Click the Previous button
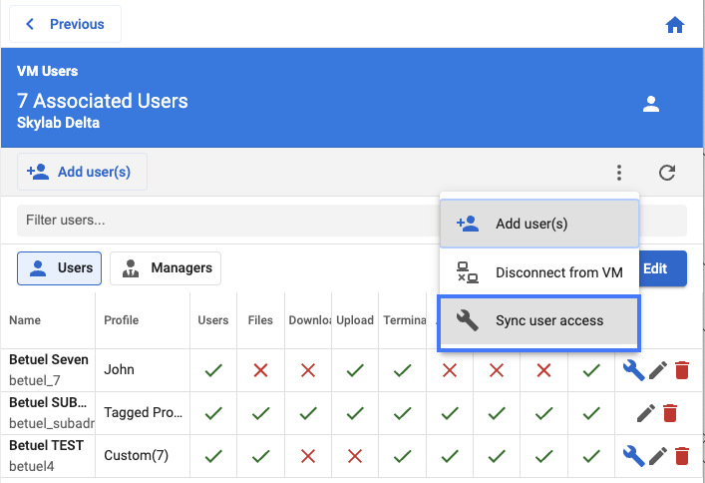 click(66, 24)
